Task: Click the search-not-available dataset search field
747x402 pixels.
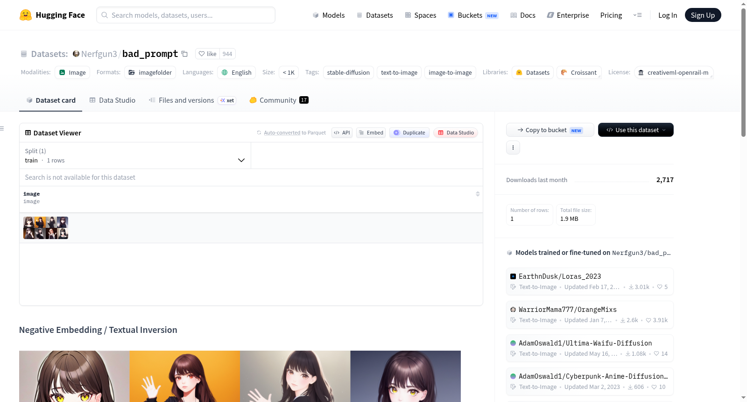Action: (251, 177)
